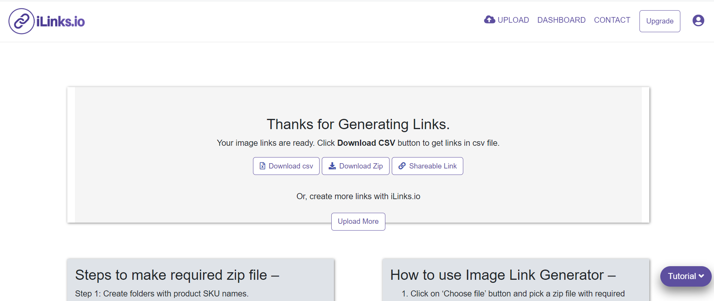Open the user account profile icon
The image size is (714, 301).
coord(698,20)
